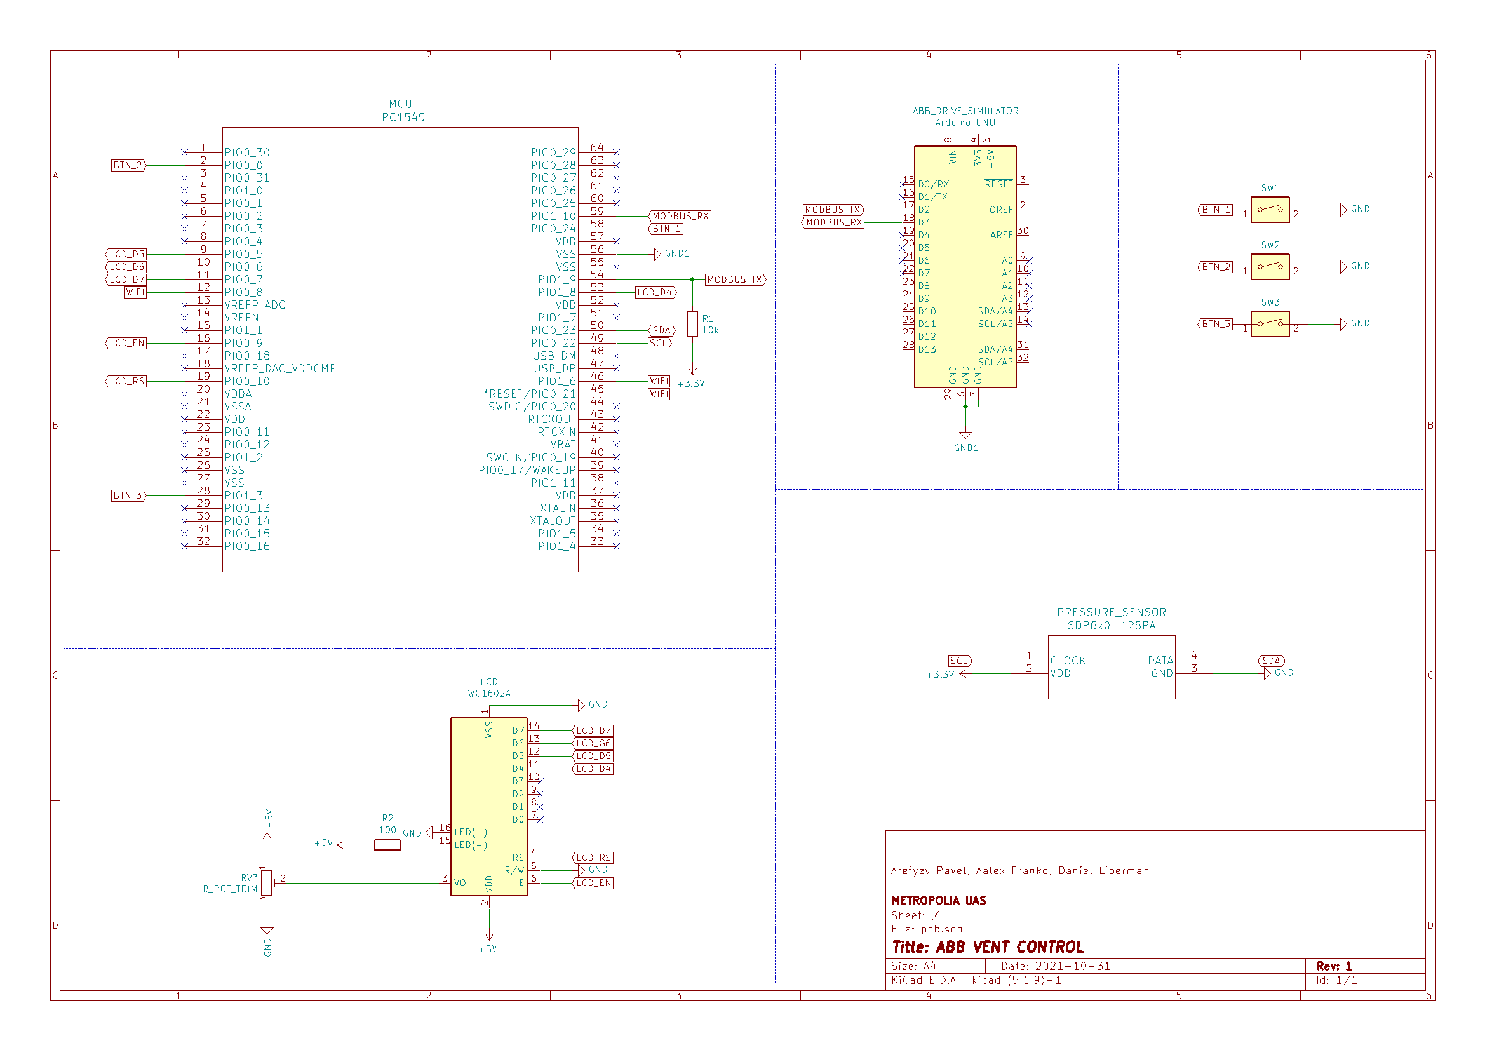Select the LCD_EN label at MCU pin 16
This screenshot has width=1485, height=1050.
coord(126,343)
